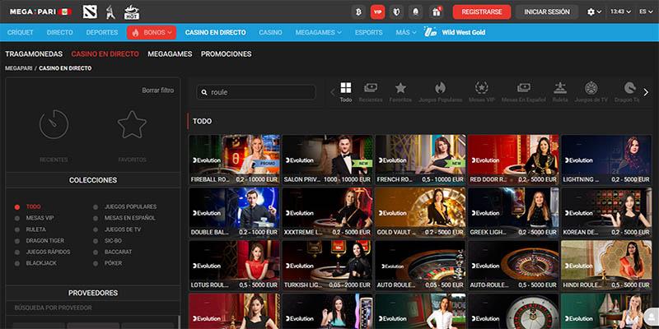This screenshot has width=659, height=329.
Task: Open the Wild West Gold promo link
Action: 455,32
